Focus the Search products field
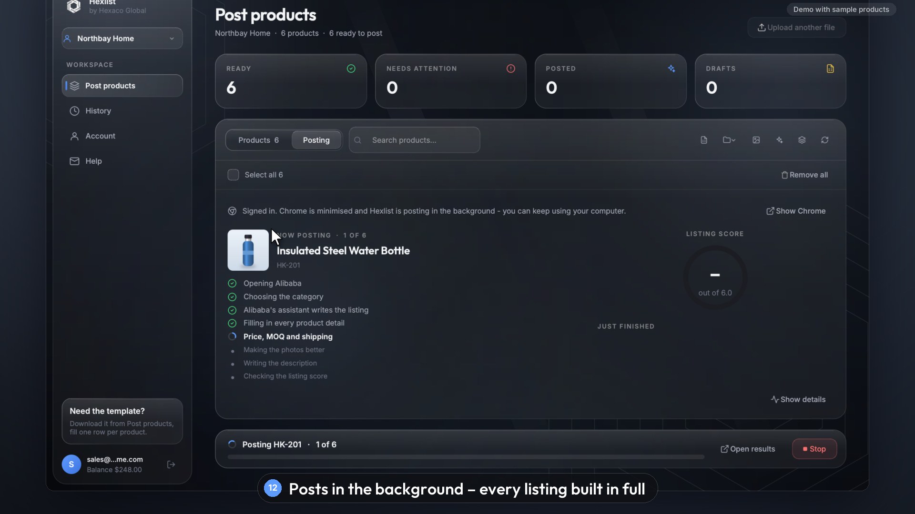 pos(414,140)
